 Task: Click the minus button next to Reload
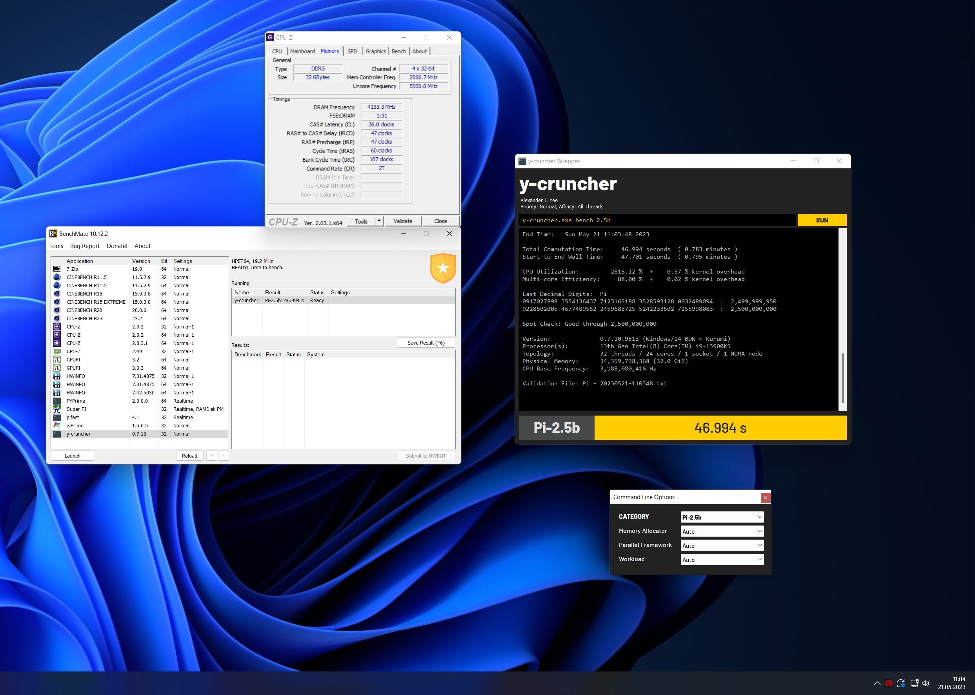pyautogui.click(x=223, y=456)
